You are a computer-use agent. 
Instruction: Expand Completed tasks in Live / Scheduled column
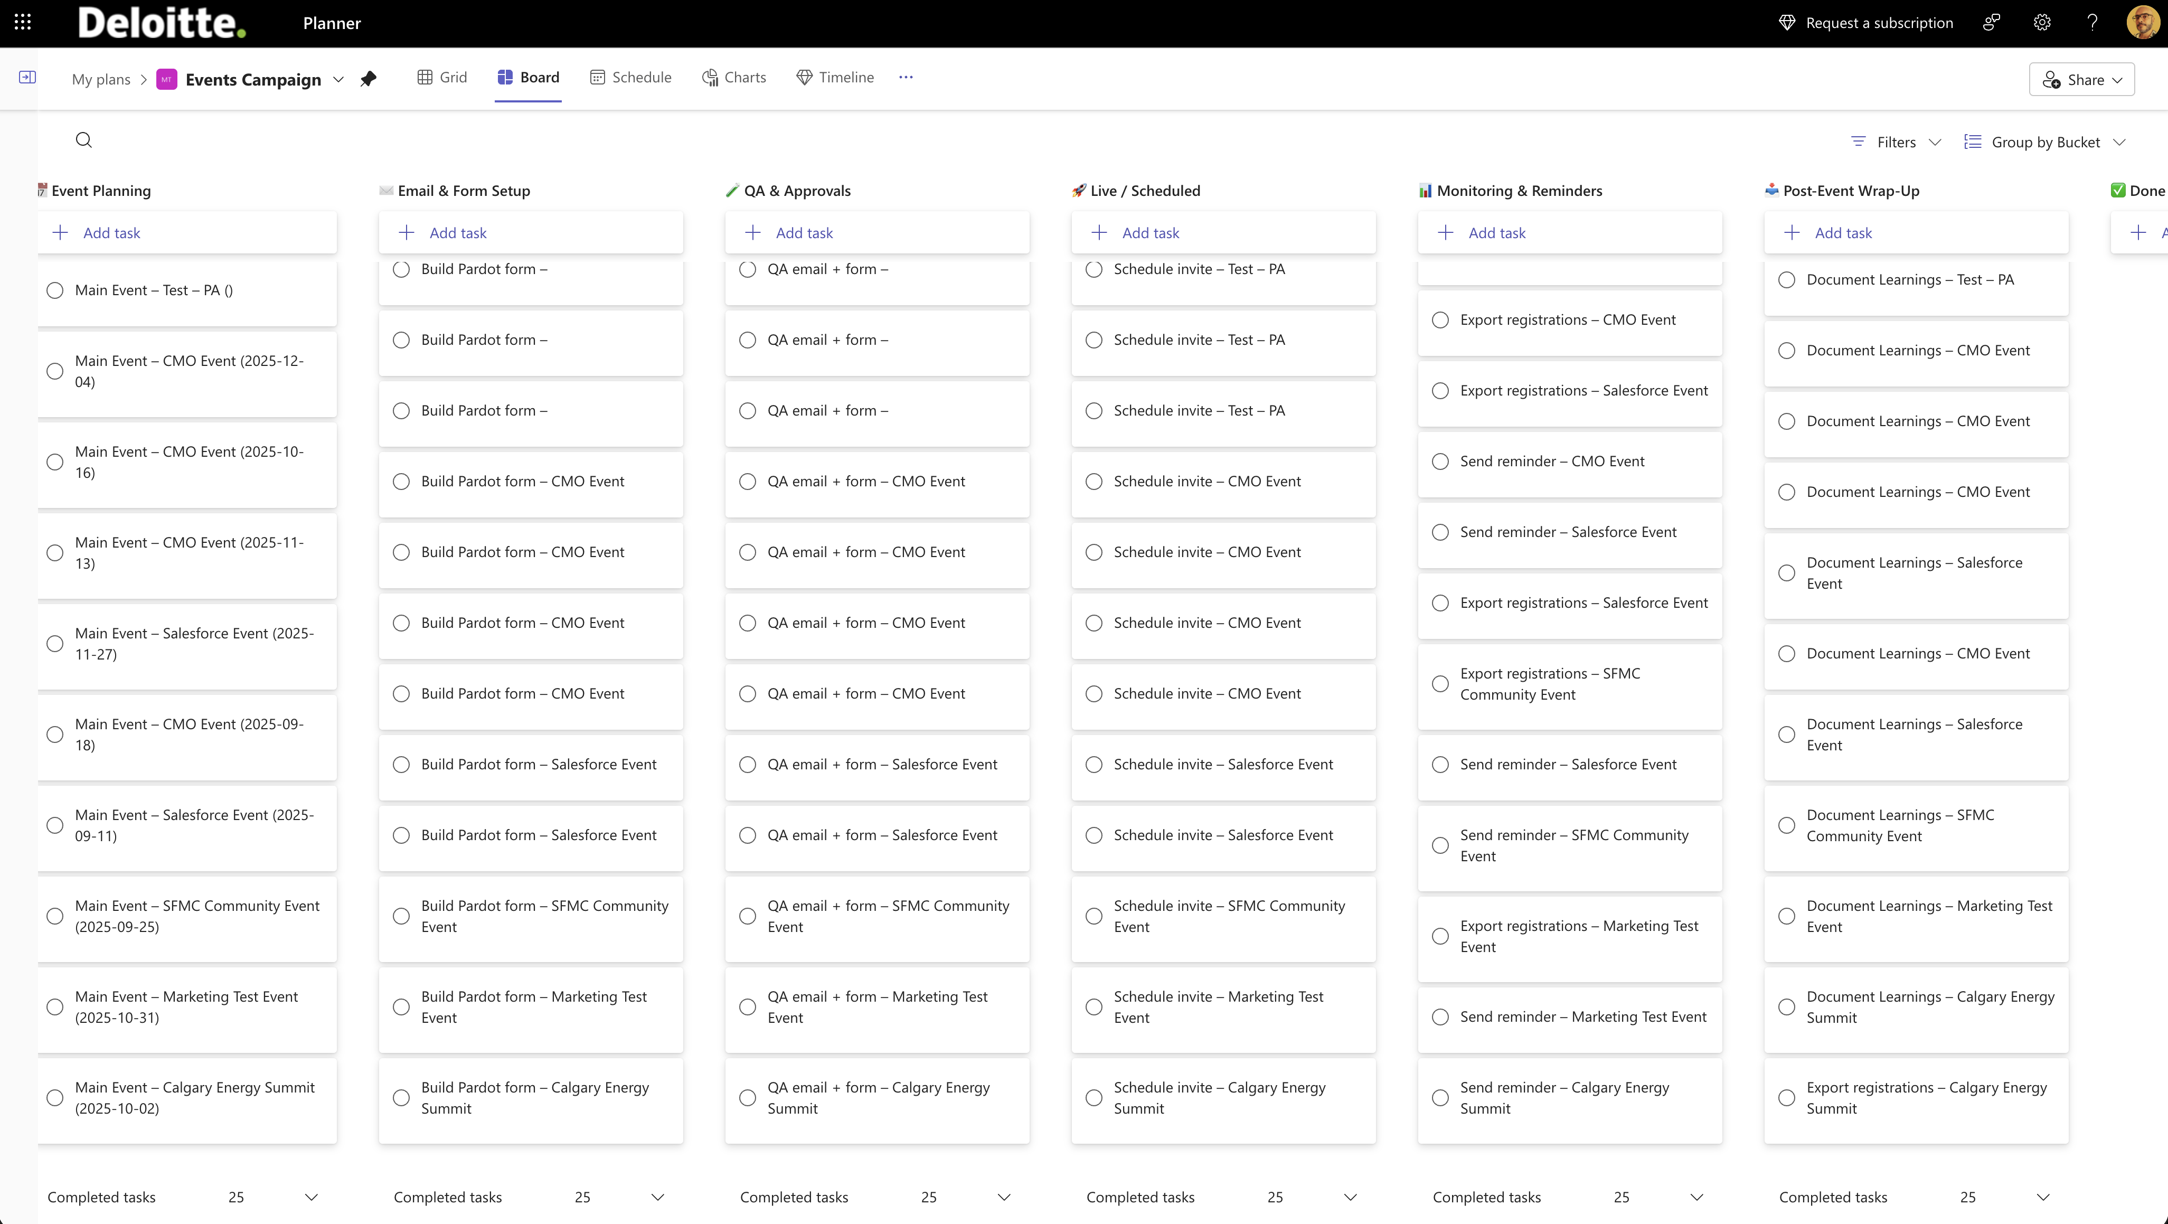point(1351,1197)
